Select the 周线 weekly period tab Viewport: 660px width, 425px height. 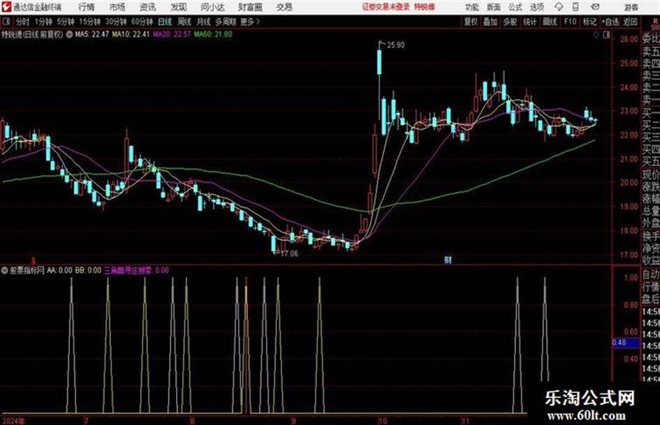click(x=184, y=22)
